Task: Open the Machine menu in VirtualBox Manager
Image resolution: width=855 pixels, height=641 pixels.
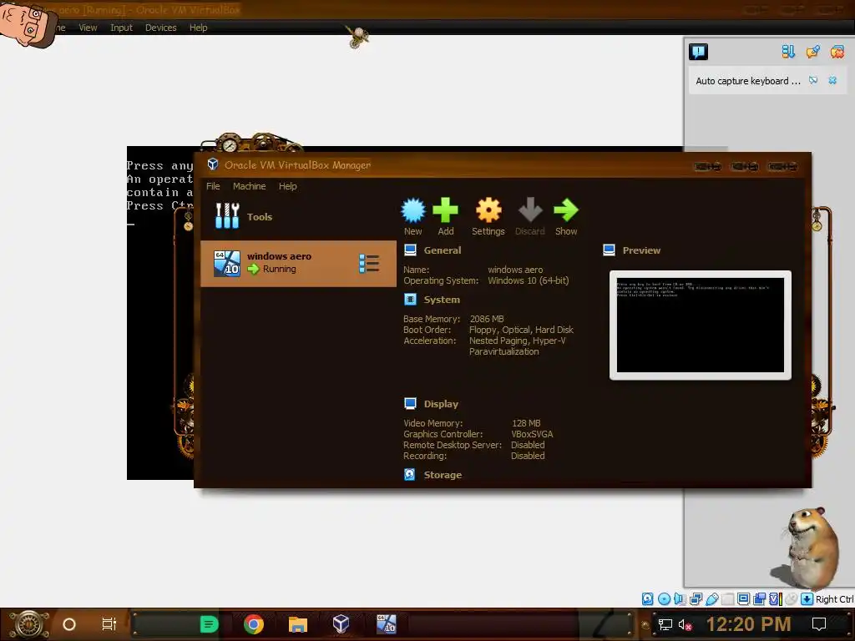Action: coord(249,186)
